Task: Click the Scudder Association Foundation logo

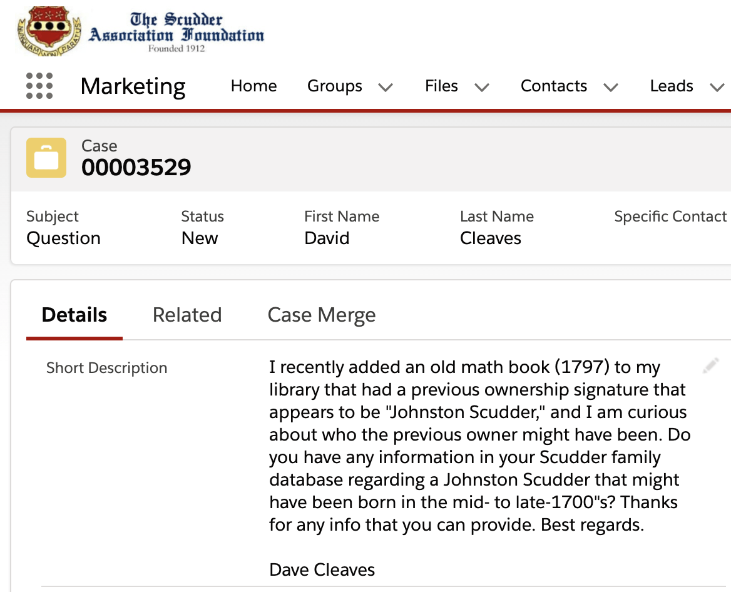Action: [140, 29]
